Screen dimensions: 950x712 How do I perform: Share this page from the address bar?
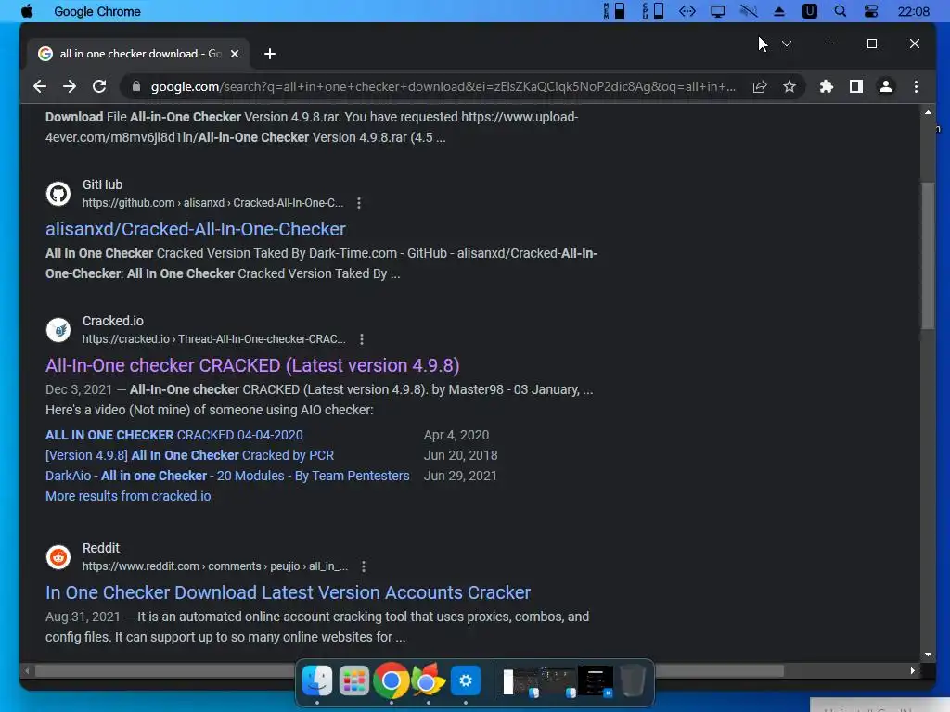(x=760, y=86)
